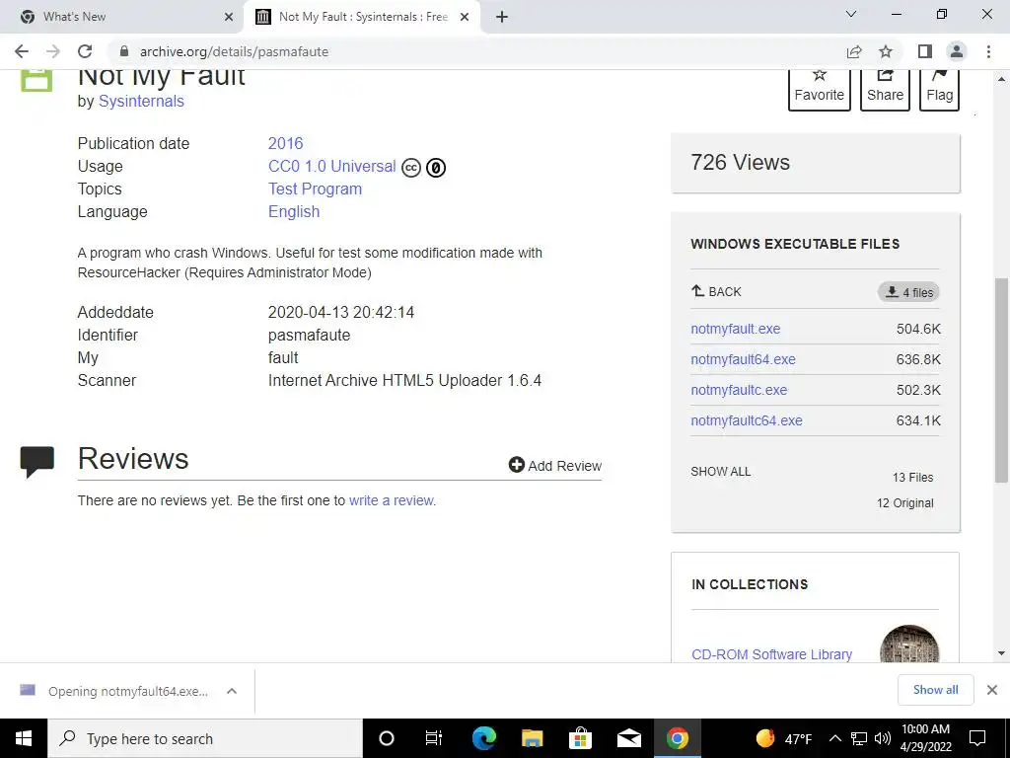The height and width of the screenshot is (758, 1010).
Task: Click the address bar URL
Action: tap(234, 51)
